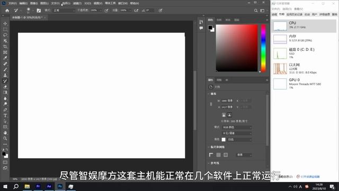Click the hue slider in Color panel
339x191 pixels.
tap(263, 48)
